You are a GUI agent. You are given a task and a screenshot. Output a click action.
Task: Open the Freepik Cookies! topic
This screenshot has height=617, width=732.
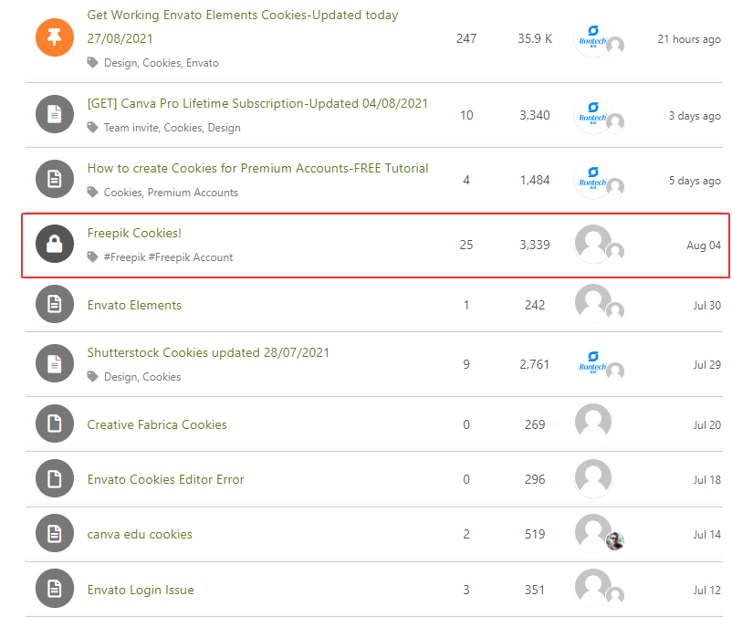(134, 233)
